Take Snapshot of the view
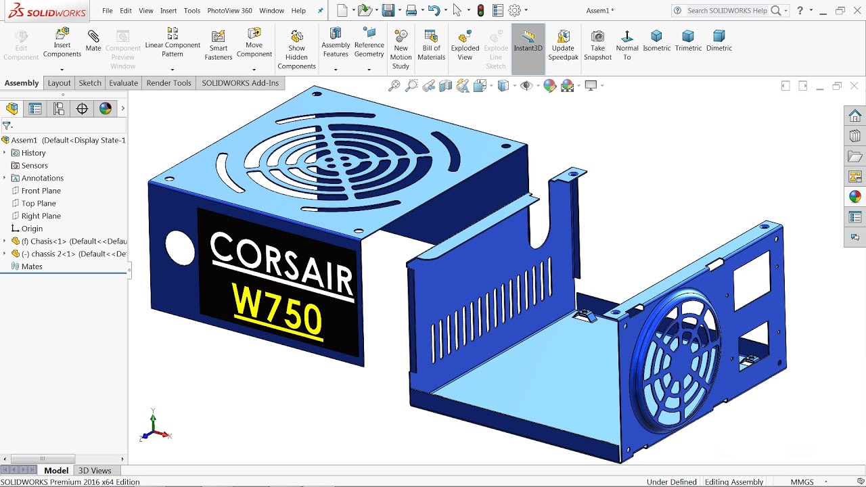Image resolution: width=866 pixels, height=487 pixels. (597, 45)
